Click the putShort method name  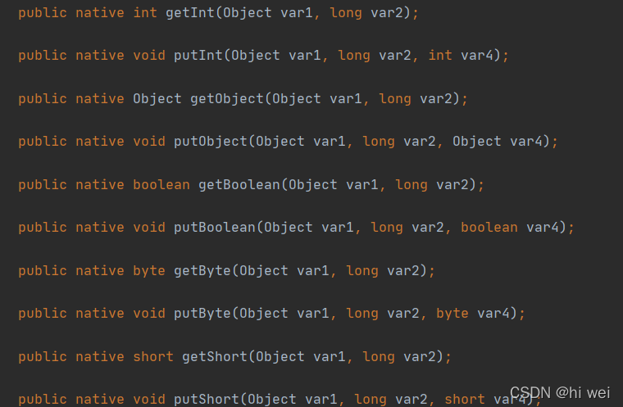(x=207, y=399)
